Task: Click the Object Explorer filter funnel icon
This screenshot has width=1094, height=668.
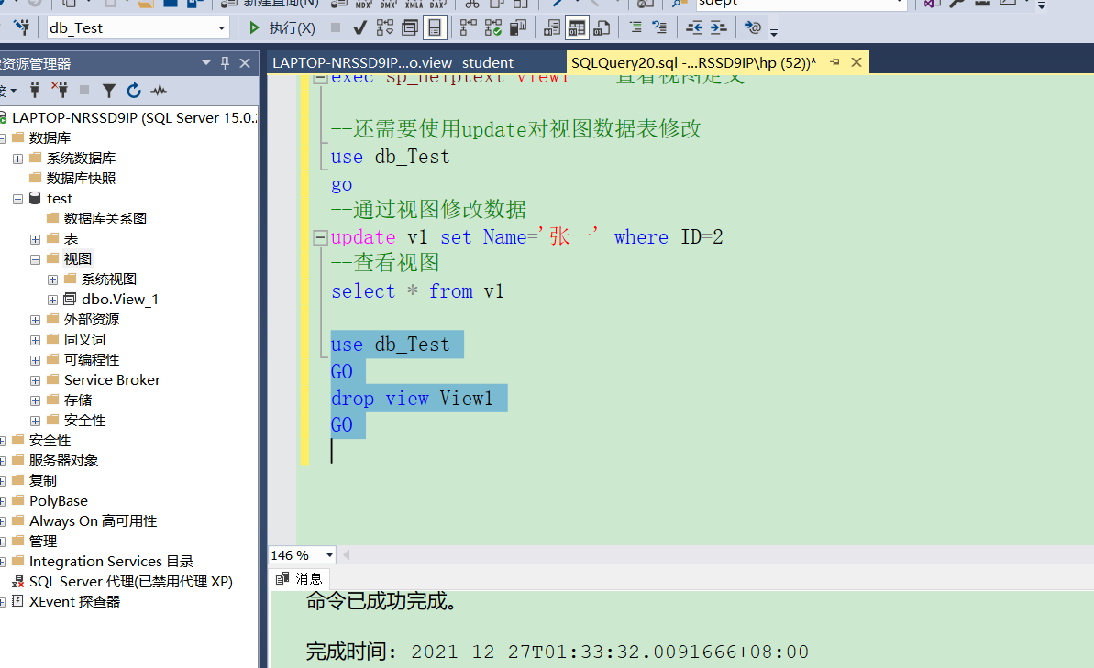Action: (x=109, y=90)
